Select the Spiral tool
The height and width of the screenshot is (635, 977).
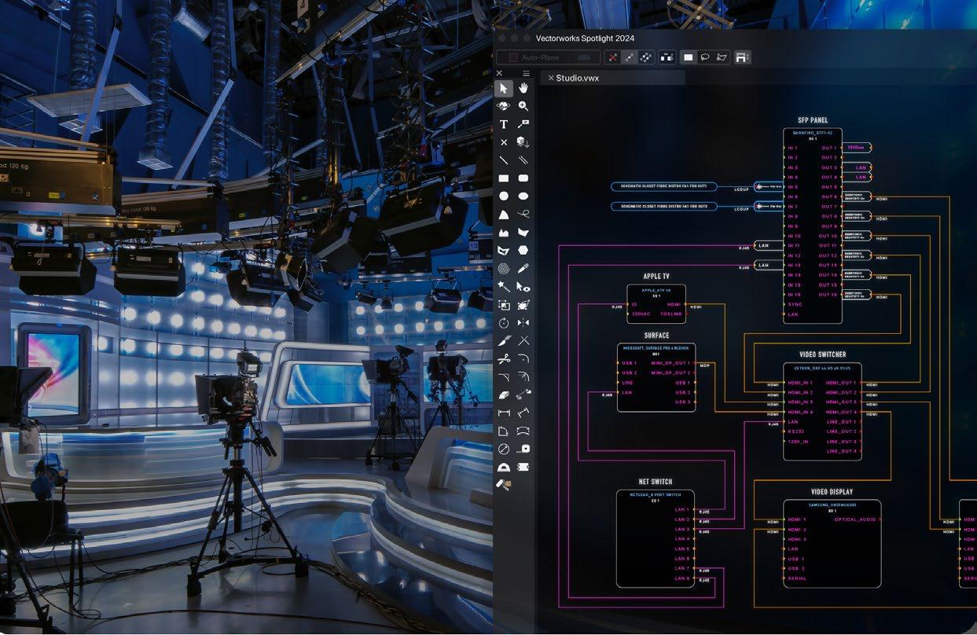(x=504, y=269)
